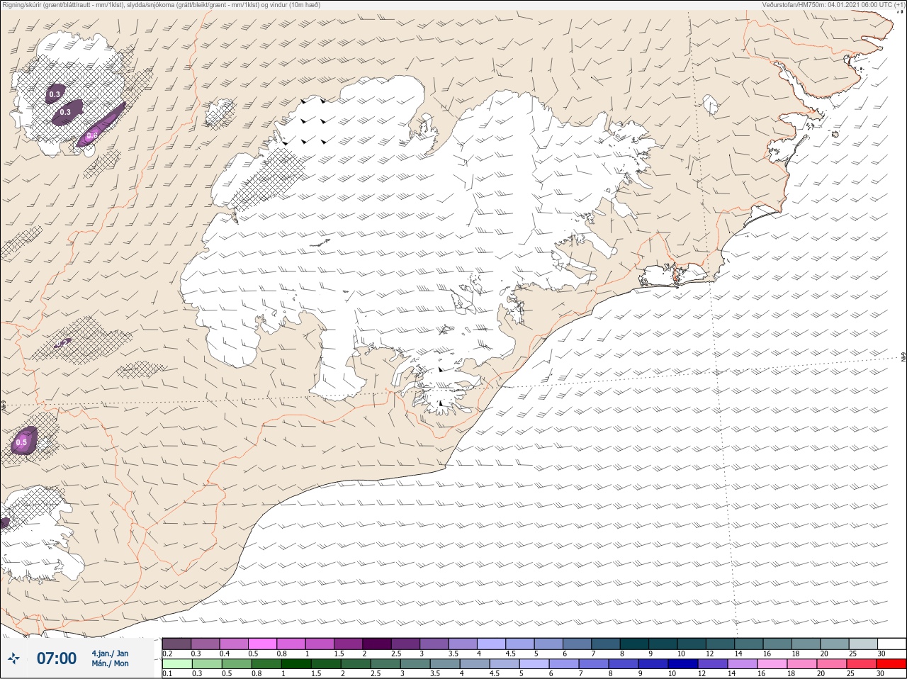Click the '64N' latitude label at right edge
The image size is (907, 679).
[x=903, y=358]
